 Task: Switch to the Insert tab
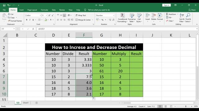pyautogui.click(x=21, y=10)
